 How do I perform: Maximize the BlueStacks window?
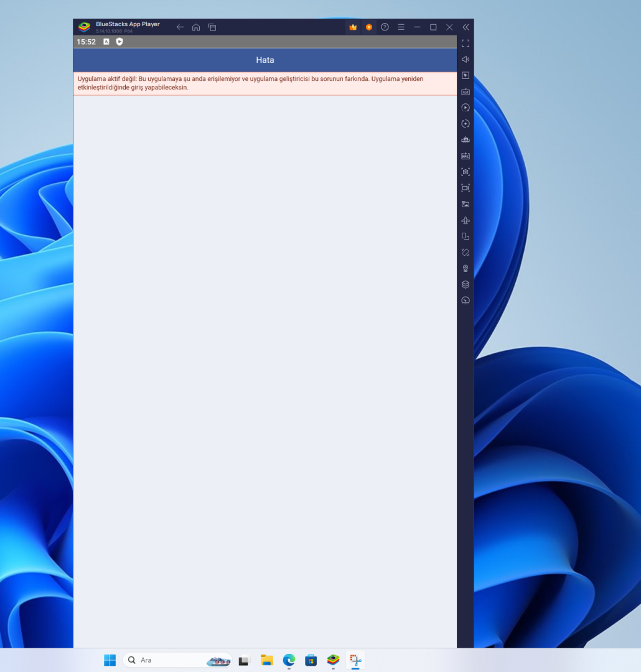[433, 27]
